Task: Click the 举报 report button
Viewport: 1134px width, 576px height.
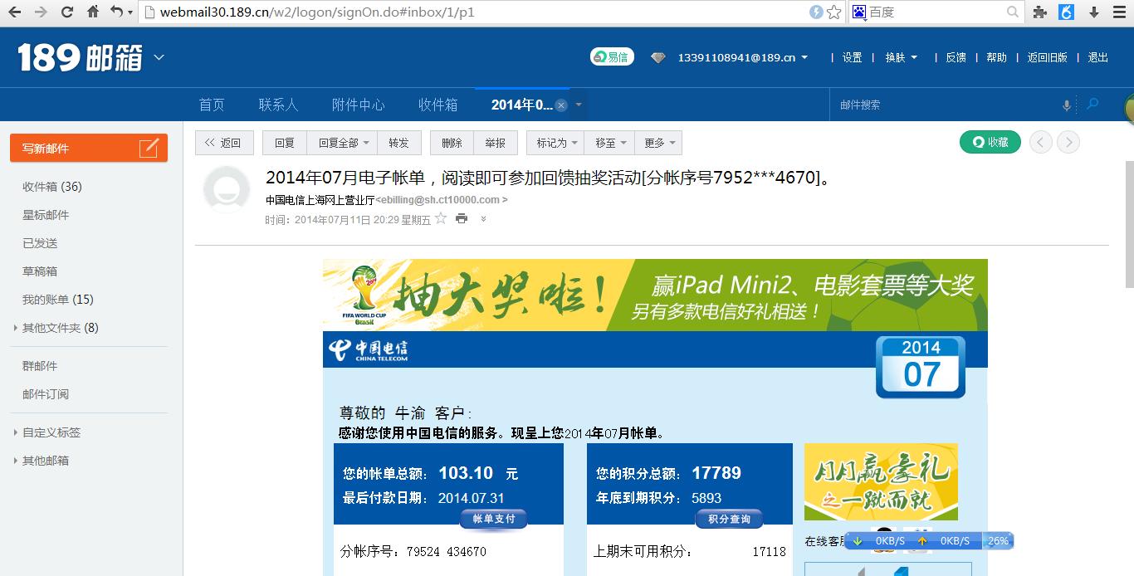Action: coord(496,143)
